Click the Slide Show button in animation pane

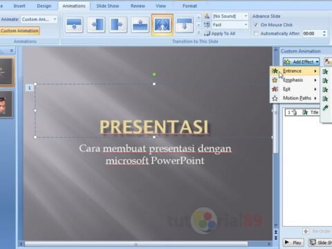321,243
